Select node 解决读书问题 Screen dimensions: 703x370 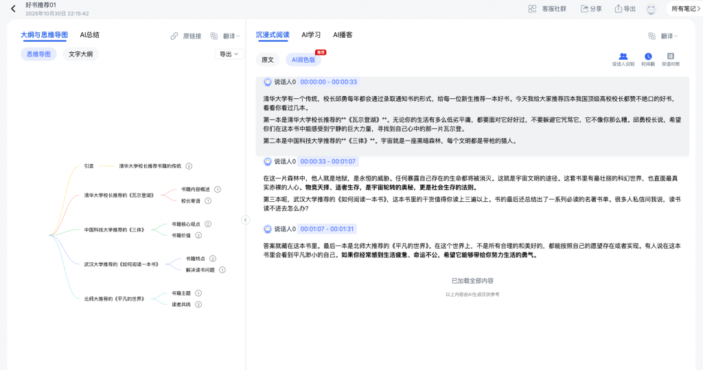coord(200,270)
